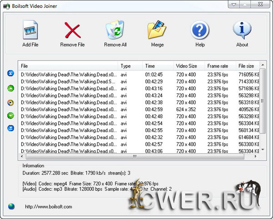
Task: Click the horizontal scrollbar right arrow
Action: click(x=255, y=156)
